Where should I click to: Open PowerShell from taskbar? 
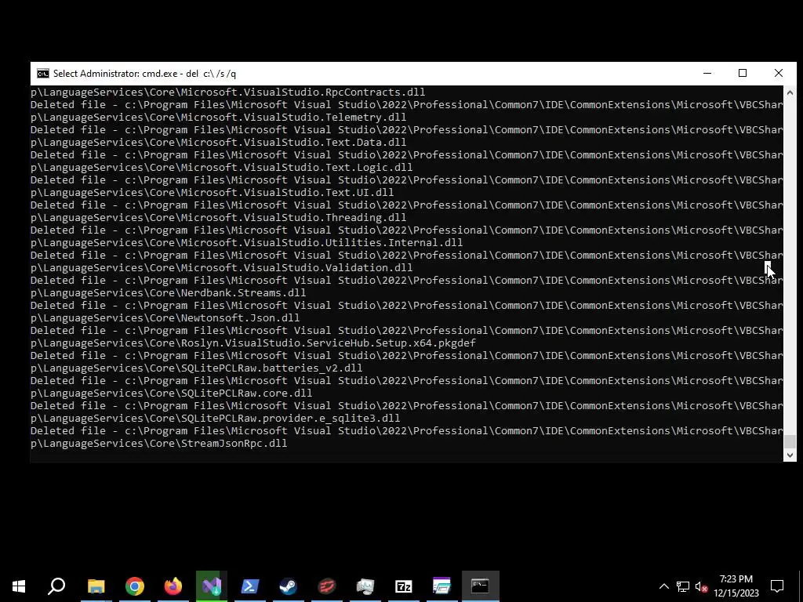coord(250,586)
